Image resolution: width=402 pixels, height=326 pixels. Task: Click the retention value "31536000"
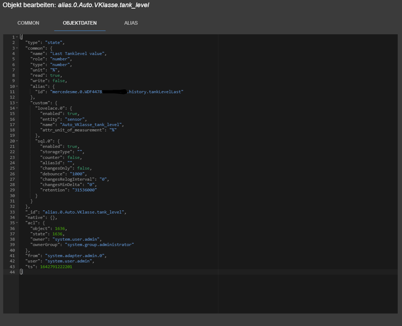85,190
